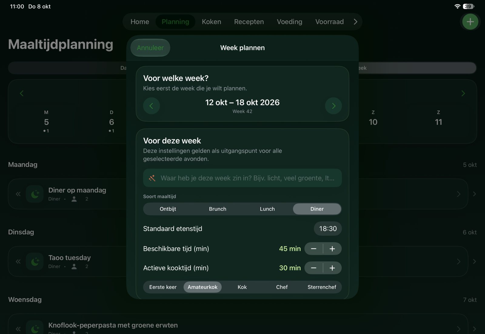Click double-chevron on Diner op maandag card
The image size is (485, 334).
[x=18, y=194]
